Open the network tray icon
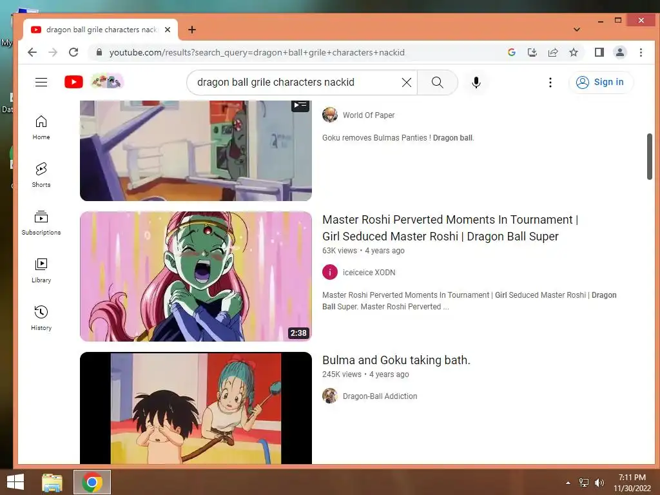This screenshot has height=495, width=660. pyautogui.click(x=584, y=483)
